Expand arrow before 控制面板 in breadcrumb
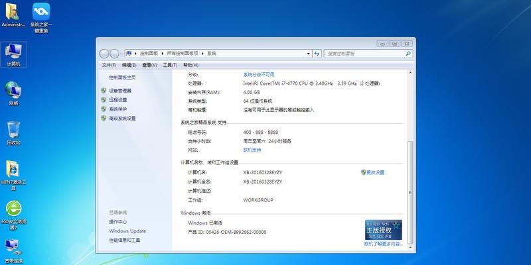 pyautogui.click(x=136, y=54)
